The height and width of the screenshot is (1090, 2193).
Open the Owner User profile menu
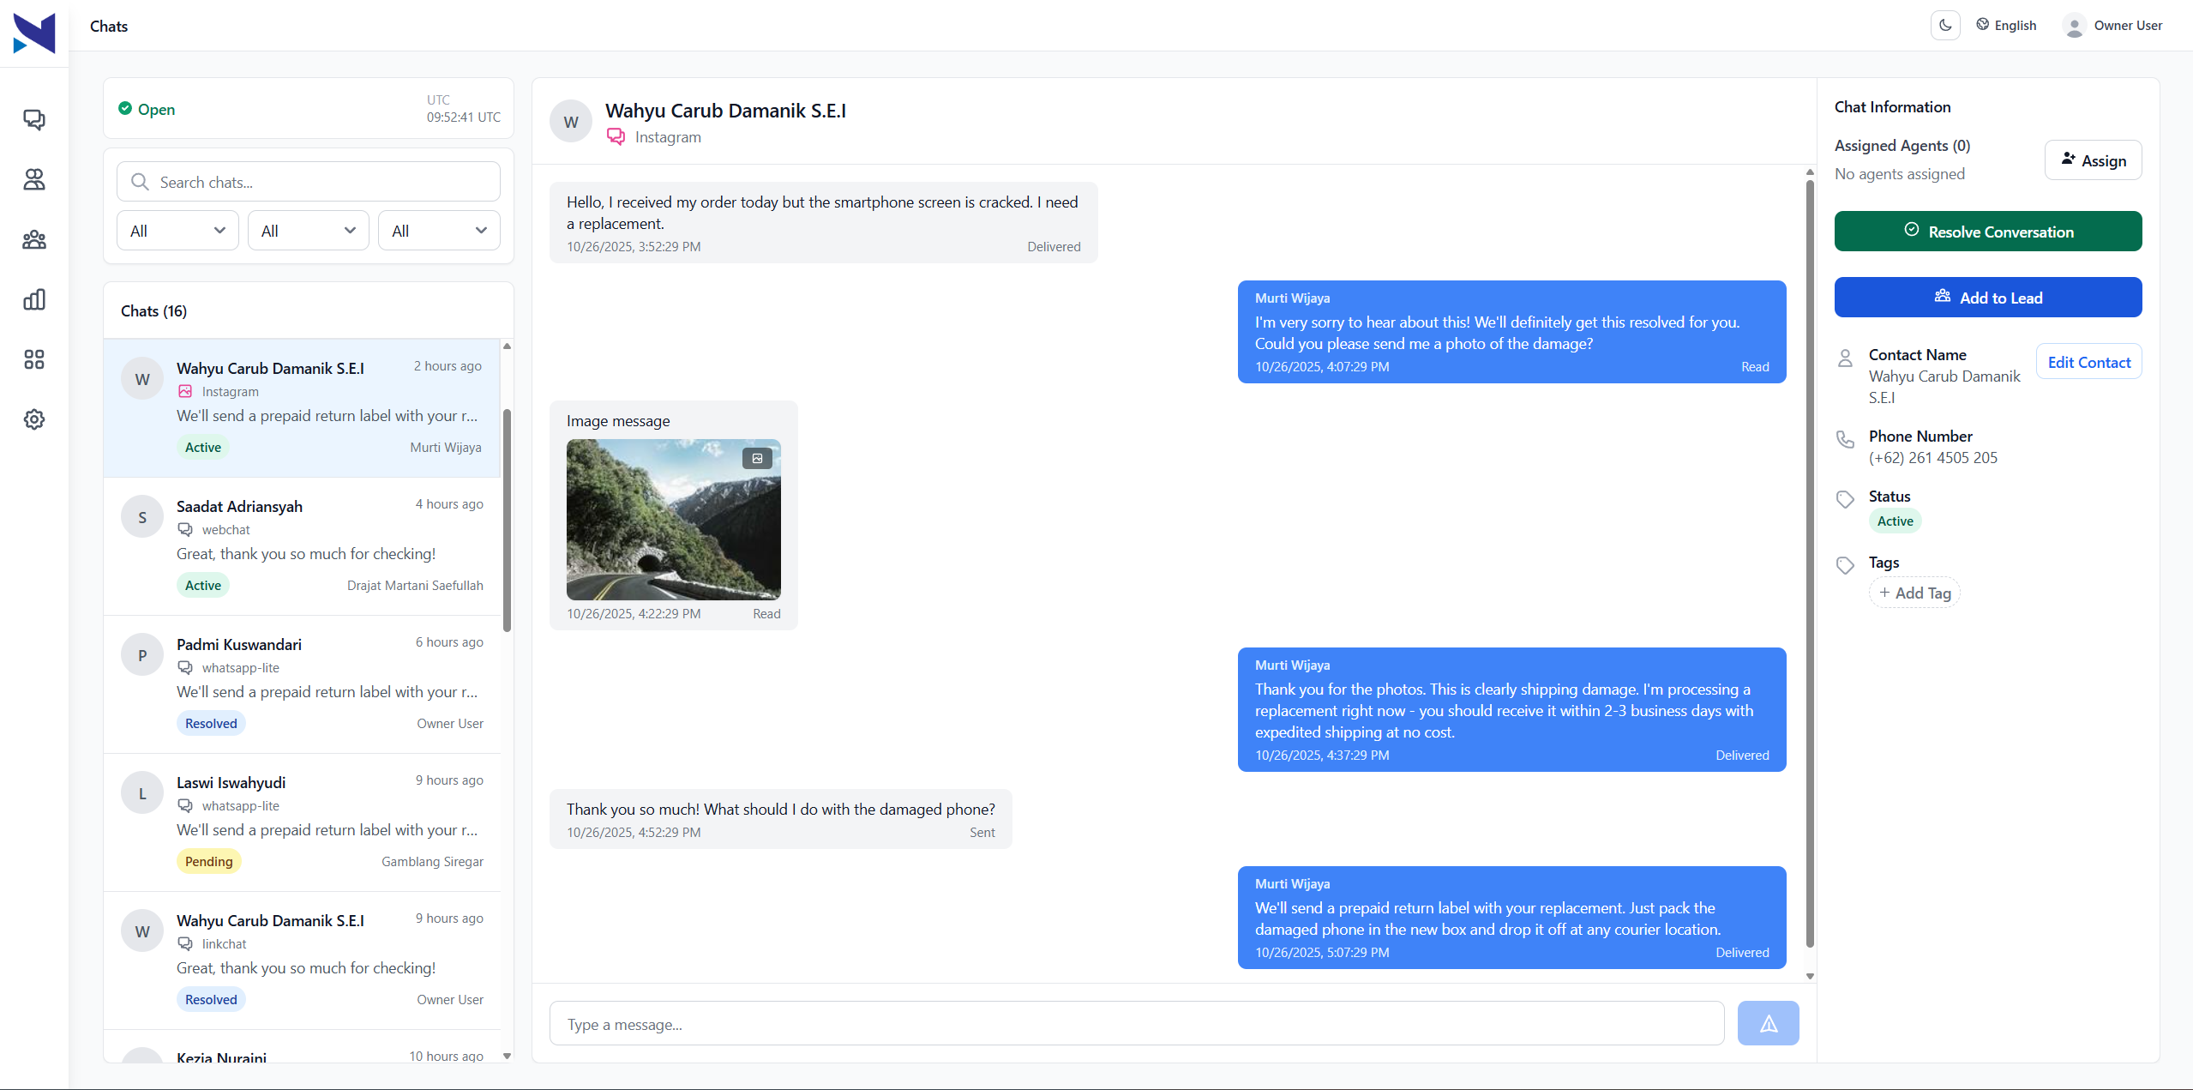(x=2112, y=26)
